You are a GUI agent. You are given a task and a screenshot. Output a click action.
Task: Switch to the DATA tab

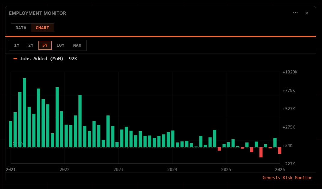coord(21,28)
